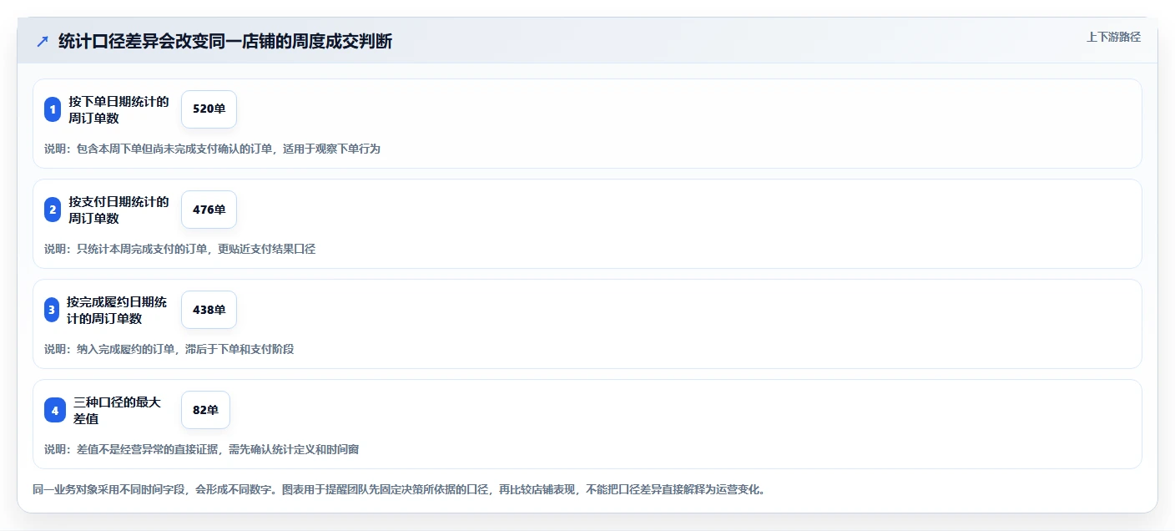Viewport: 1175px width, 531px height.
Task: Click the step 3 number badge
Action: pyautogui.click(x=53, y=310)
